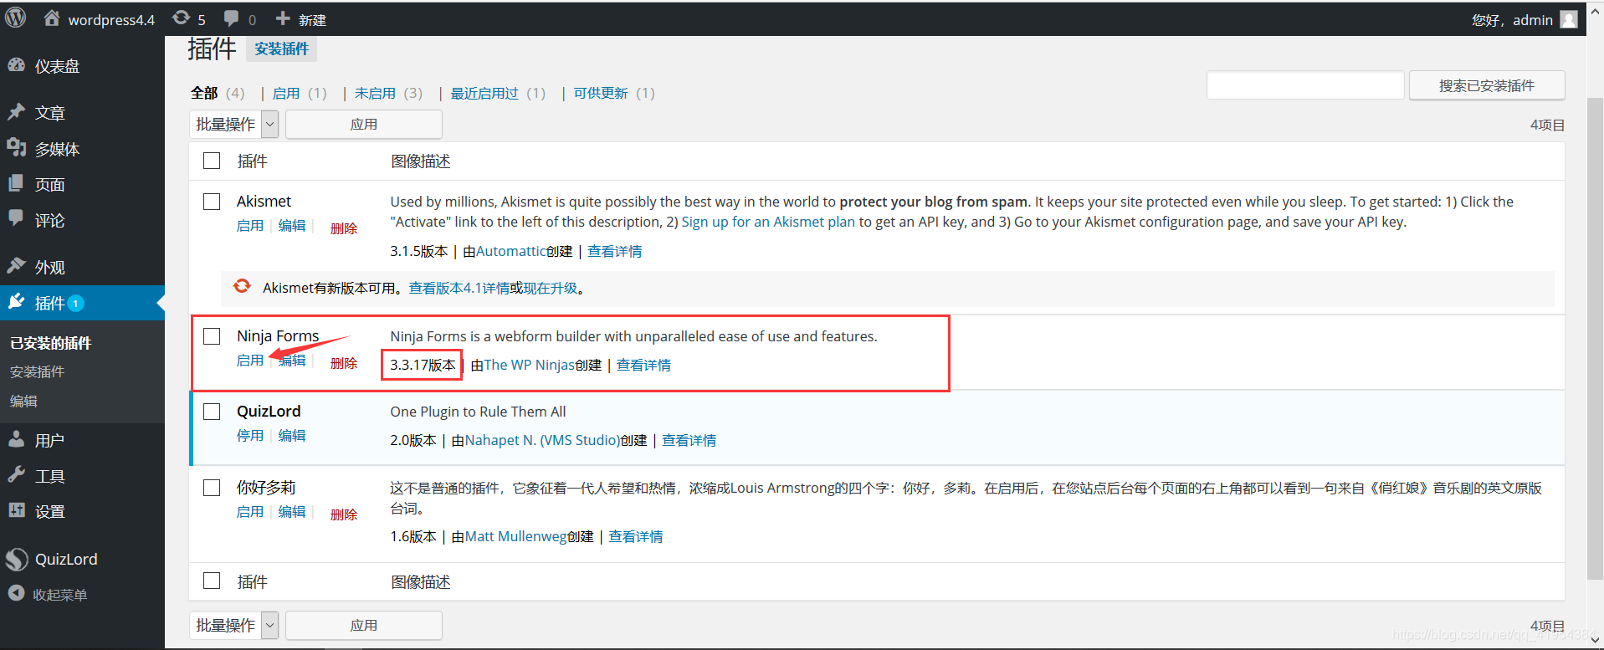
Task: Filter by 启用 active plugins
Action: click(286, 93)
